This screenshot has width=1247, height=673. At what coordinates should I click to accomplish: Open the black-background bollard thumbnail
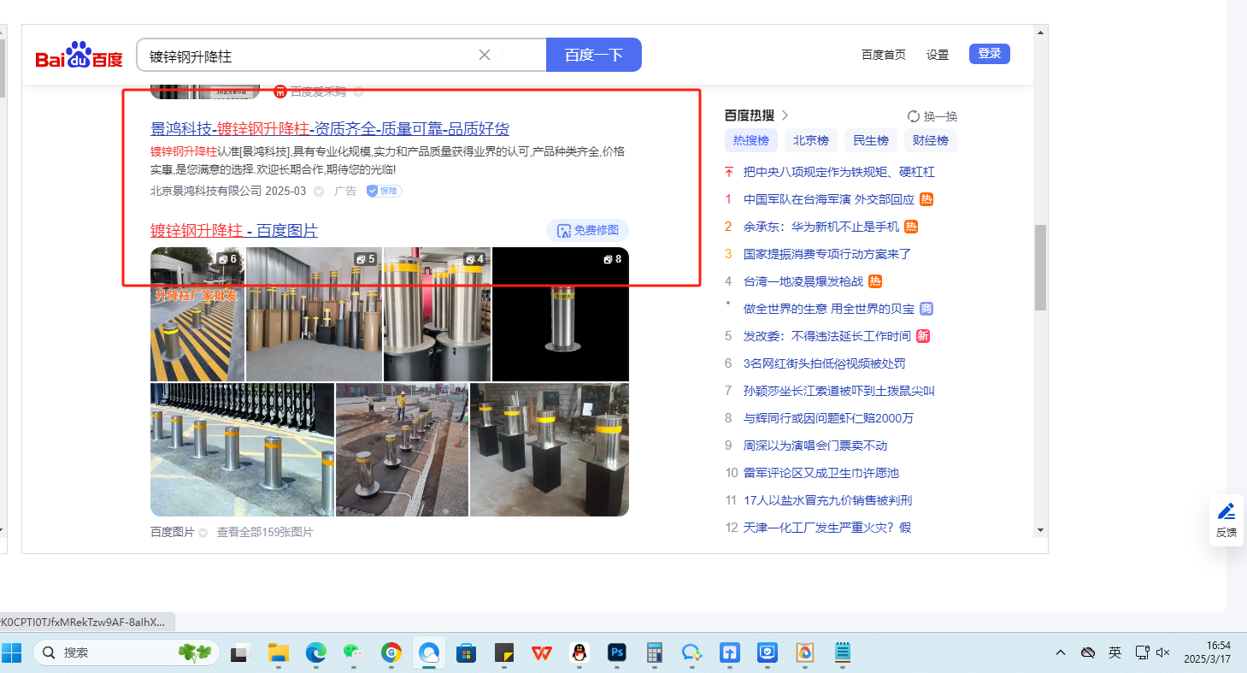coord(561,314)
